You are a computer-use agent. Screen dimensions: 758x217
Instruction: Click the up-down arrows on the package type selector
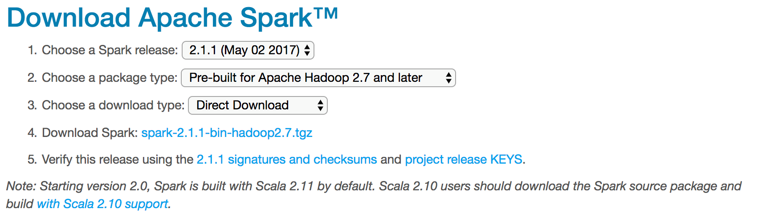tap(448, 78)
